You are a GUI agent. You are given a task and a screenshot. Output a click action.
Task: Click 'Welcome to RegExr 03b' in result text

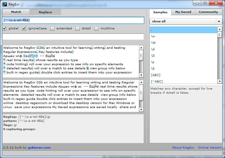click(x=23, y=82)
